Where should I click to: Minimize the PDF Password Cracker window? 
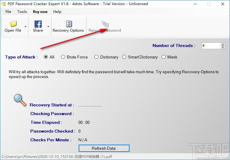click(x=195, y=4)
